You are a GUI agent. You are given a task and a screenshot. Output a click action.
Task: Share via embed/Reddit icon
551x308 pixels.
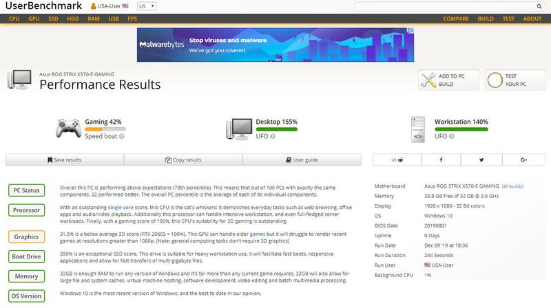(397, 159)
